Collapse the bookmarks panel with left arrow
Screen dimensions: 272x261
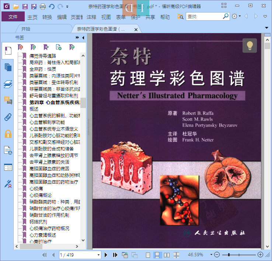[83, 38]
